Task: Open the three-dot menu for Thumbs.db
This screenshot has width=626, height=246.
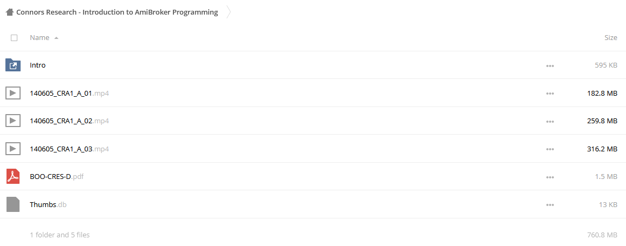Action: (550, 205)
